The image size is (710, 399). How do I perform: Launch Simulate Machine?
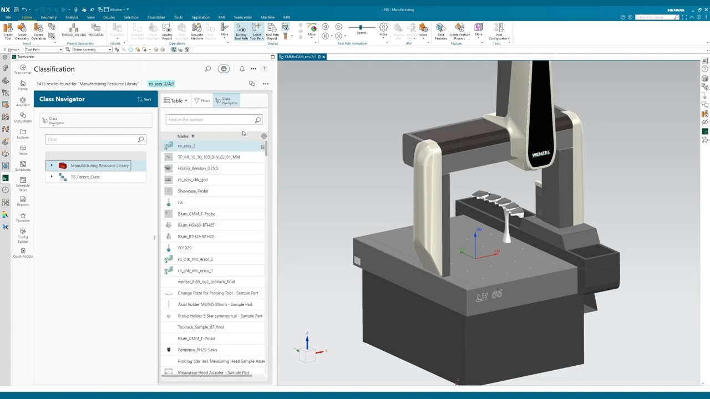(x=197, y=31)
